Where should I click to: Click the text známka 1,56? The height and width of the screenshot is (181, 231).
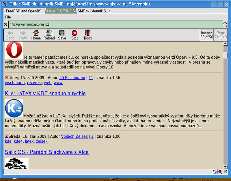[109, 78]
